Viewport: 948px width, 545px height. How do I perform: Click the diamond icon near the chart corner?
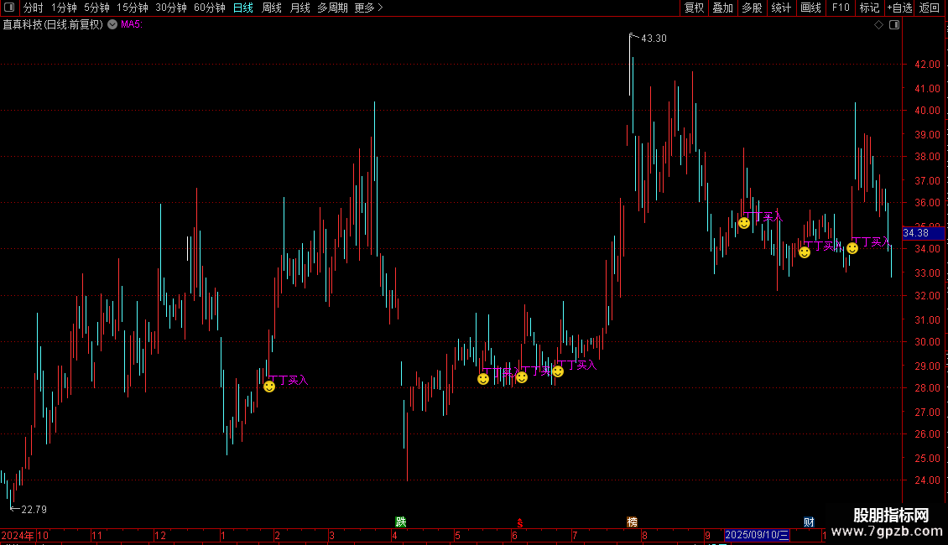click(879, 25)
